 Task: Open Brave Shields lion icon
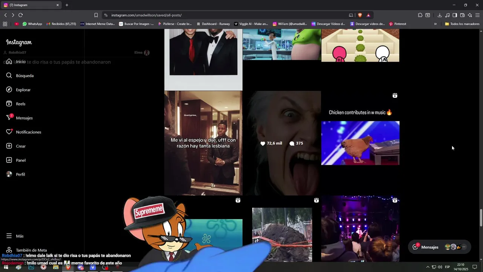(x=360, y=15)
